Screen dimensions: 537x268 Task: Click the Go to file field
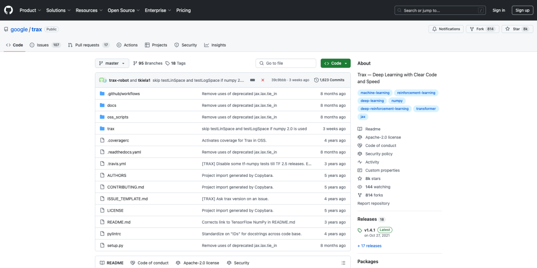[x=286, y=63]
